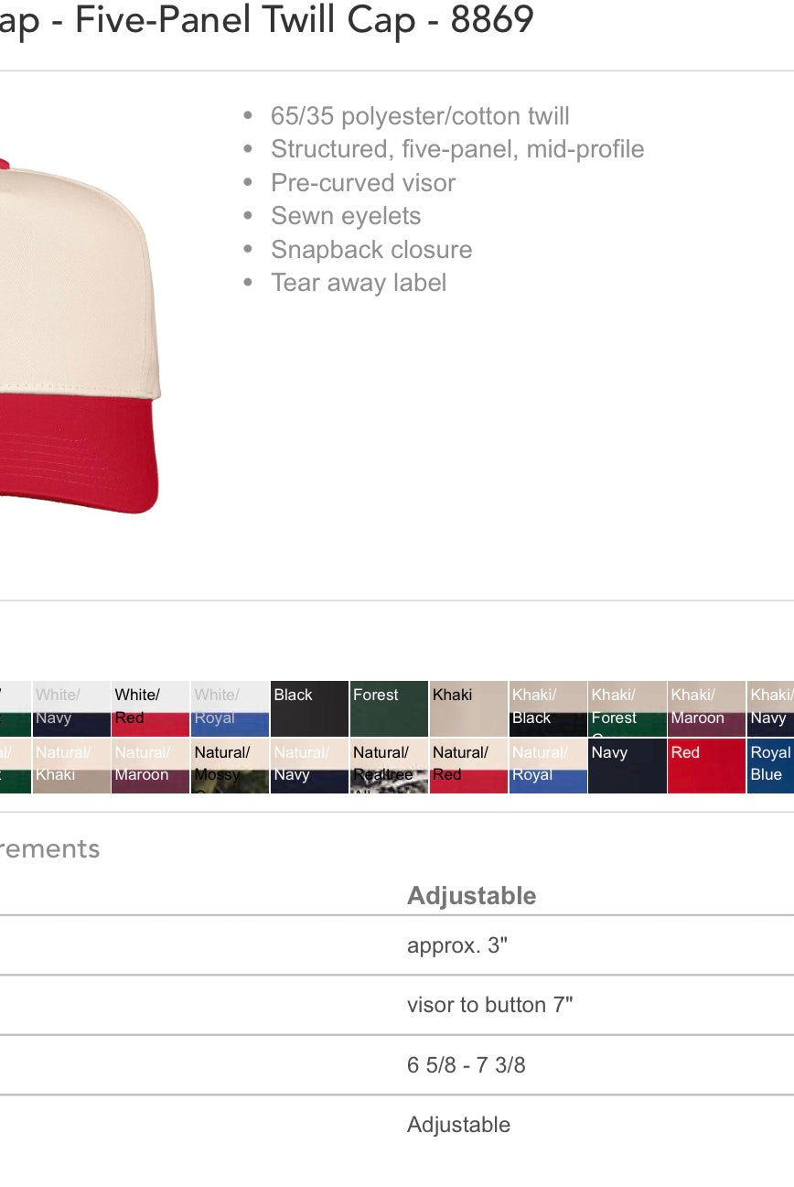Choose the solid Red color swatch
794x1187 pixels.
[x=707, y=765]
